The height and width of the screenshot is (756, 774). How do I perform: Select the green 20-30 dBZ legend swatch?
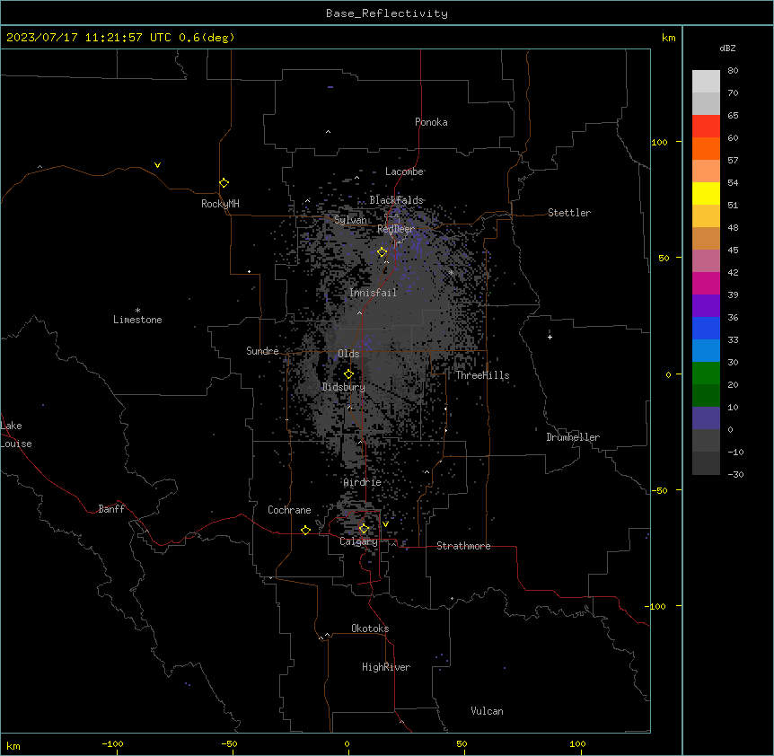tap(706, 374)
